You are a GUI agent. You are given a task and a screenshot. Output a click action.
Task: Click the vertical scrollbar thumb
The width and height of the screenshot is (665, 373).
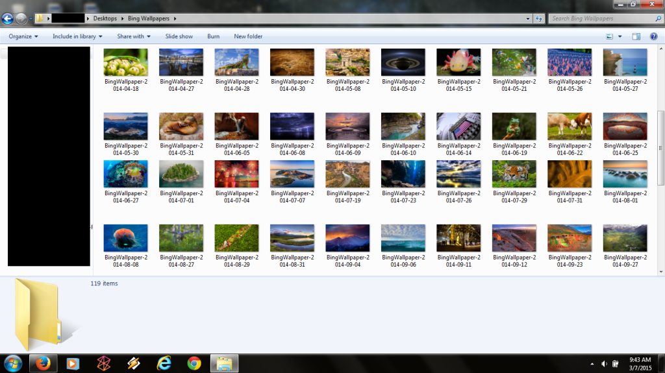click(x=660, y=148)
